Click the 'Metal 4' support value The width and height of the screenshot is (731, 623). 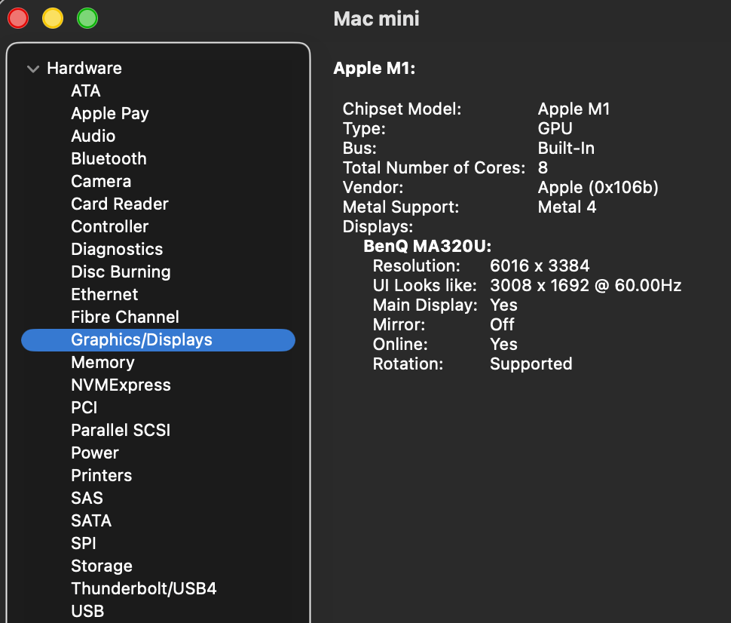[567, 207]
